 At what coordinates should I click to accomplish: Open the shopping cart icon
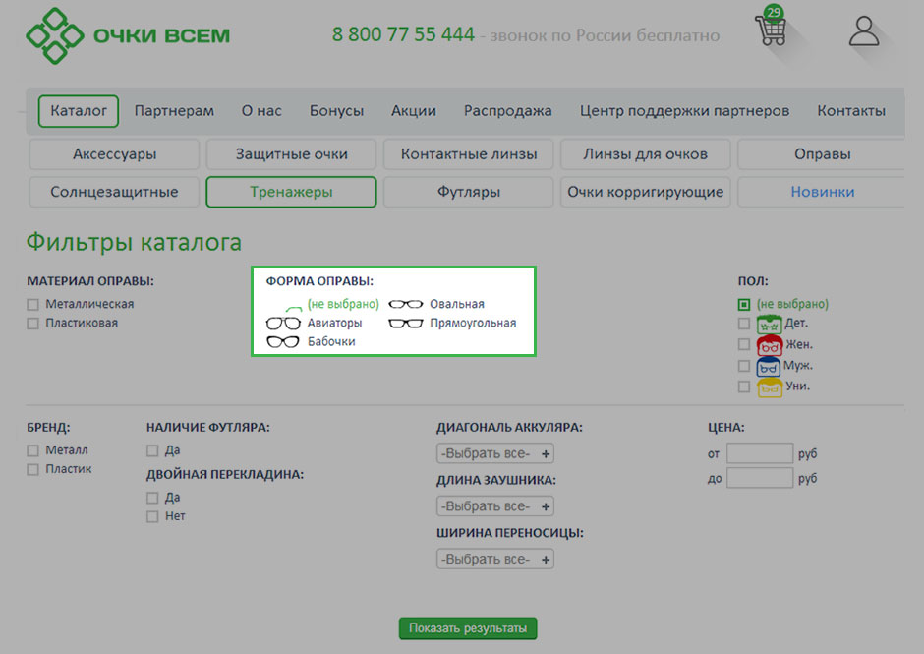tap(770, 30)
